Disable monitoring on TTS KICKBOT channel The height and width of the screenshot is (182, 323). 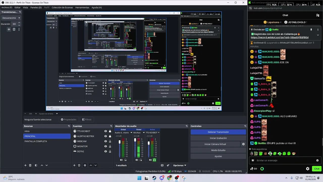(154, 160)
